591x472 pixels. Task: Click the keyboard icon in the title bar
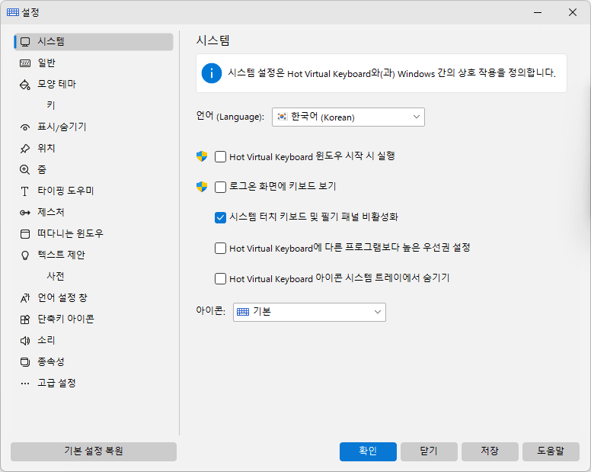[13, 12]
